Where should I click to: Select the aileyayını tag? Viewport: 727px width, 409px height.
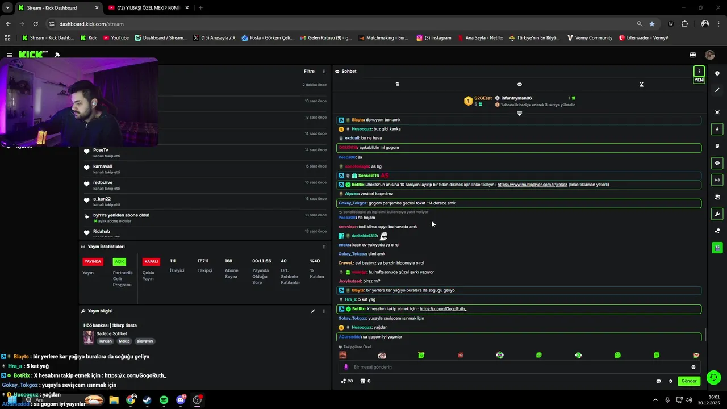145,341
